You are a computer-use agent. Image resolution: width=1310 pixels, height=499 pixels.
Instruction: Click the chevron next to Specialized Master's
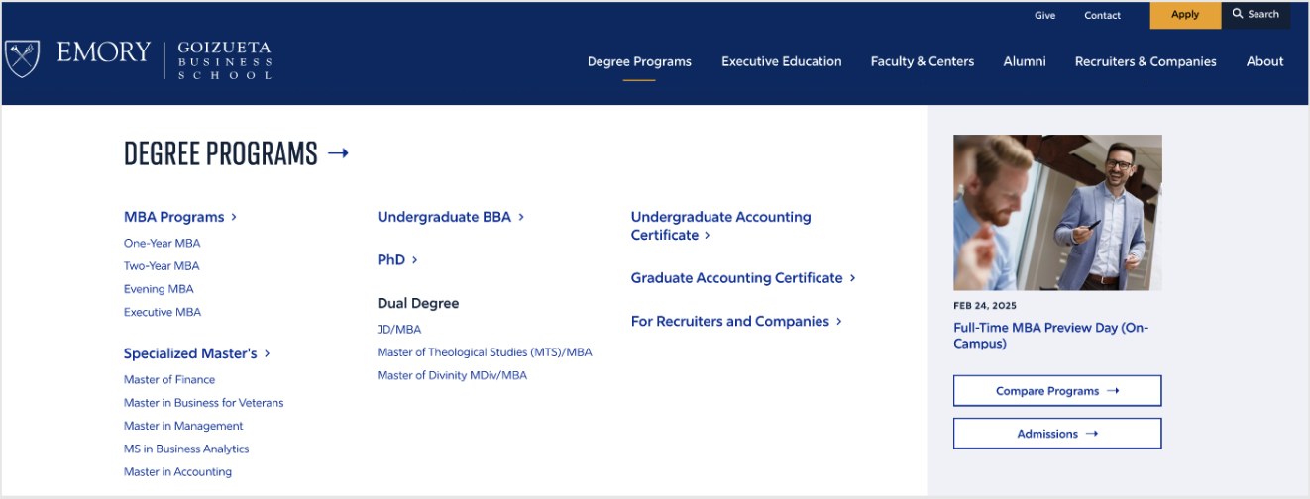(268, 353)
